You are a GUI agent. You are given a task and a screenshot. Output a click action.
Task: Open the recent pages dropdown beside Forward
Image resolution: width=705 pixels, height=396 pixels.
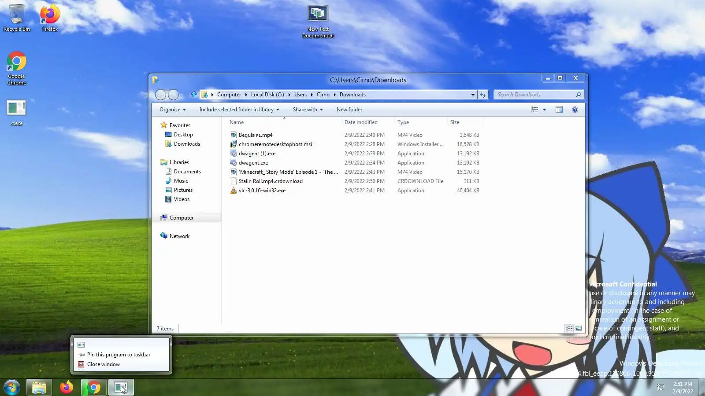tap(182, 95)
